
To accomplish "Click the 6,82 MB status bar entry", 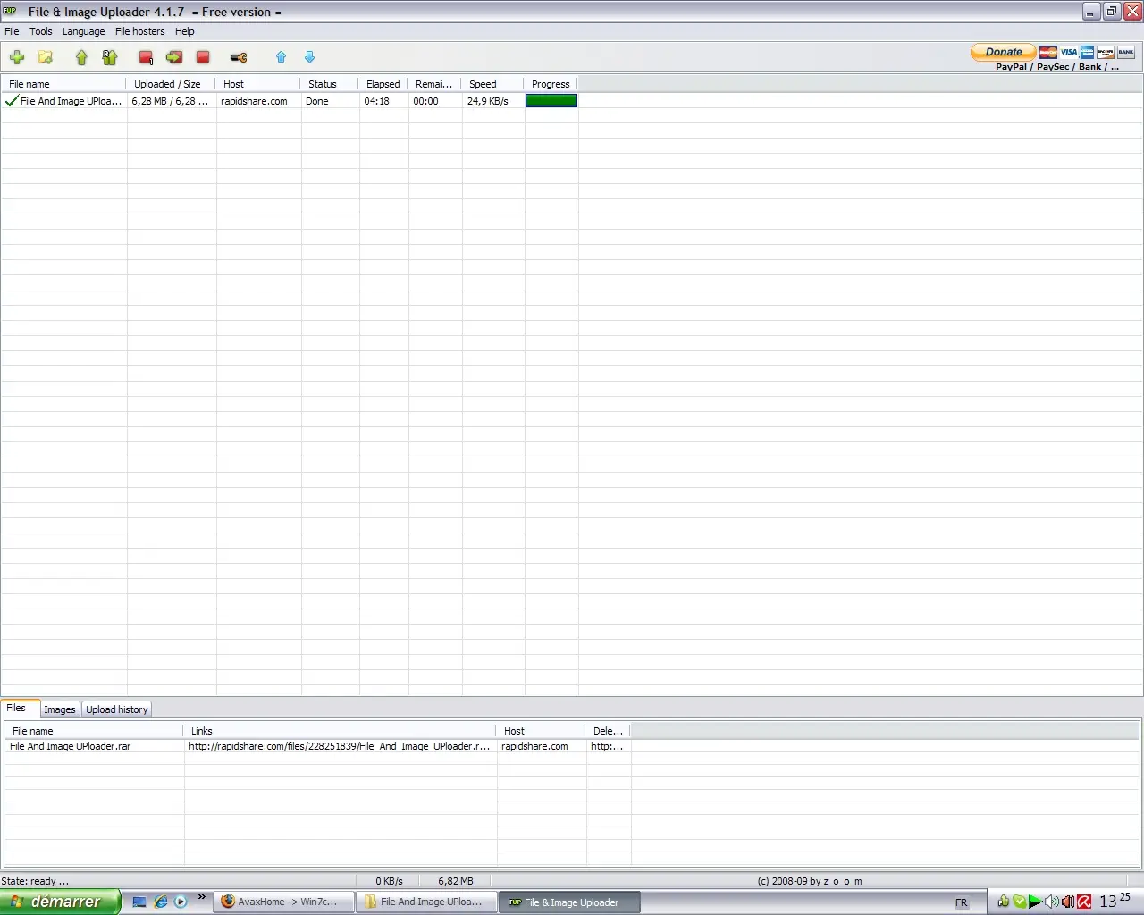I will point(456,881).
